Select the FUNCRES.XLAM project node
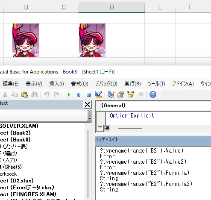 [28, 194]
